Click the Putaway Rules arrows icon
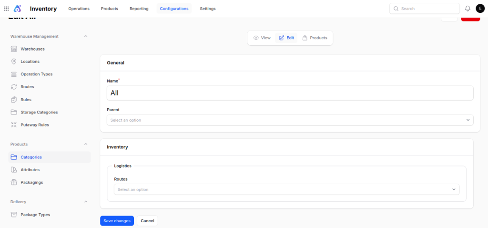The width and height of the screenshot is (488, 228). [14, 125]
